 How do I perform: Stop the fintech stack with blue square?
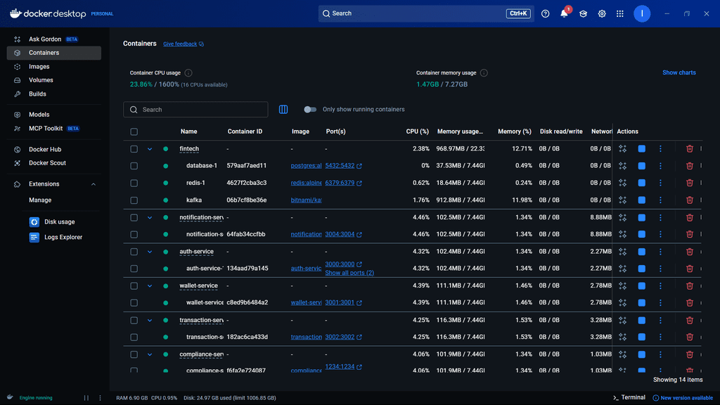pyautogui.click(x=641, y=149)
